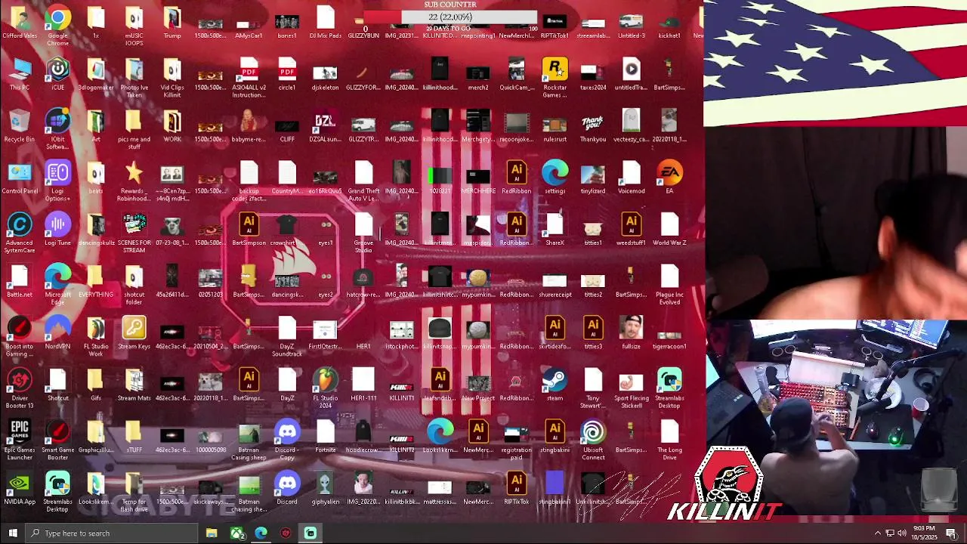Open Xbox app from taskbar

click(x=237, y=533)
